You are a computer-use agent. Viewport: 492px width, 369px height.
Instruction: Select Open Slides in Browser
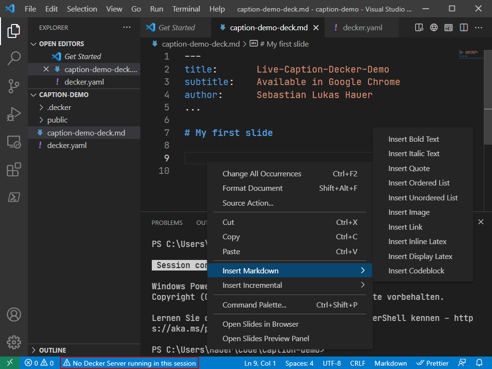[260, 324]
